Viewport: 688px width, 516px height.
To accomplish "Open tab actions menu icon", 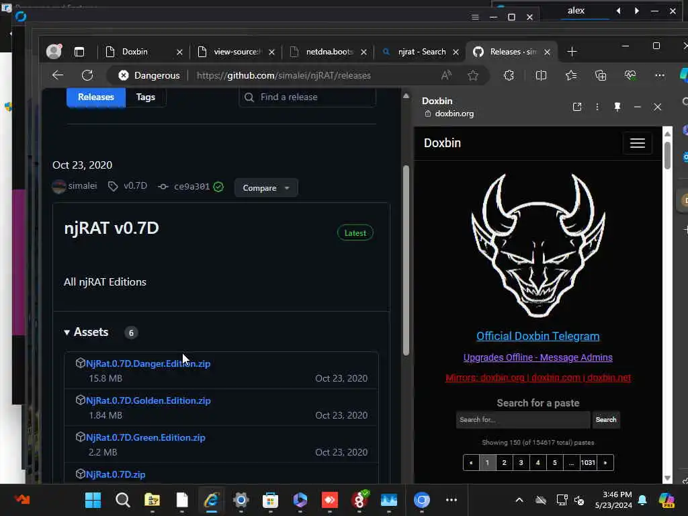I will pyautogui.click(x=79, y=52).
